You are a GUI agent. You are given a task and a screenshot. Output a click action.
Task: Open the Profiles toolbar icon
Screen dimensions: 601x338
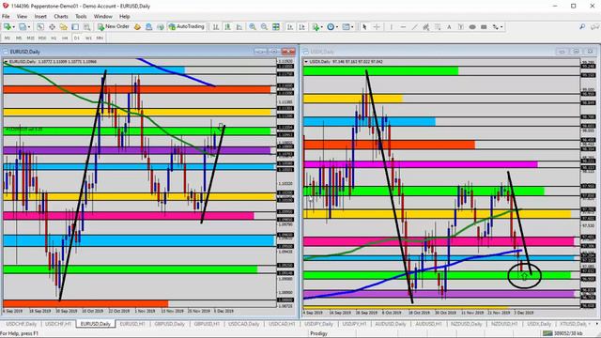(x=23, y=27)
